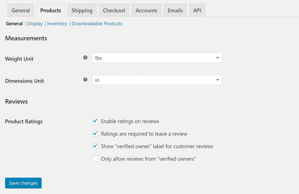This screenshot has height=194, width=299.
Task: Open the Emails tab
Action: click(175, 11)
